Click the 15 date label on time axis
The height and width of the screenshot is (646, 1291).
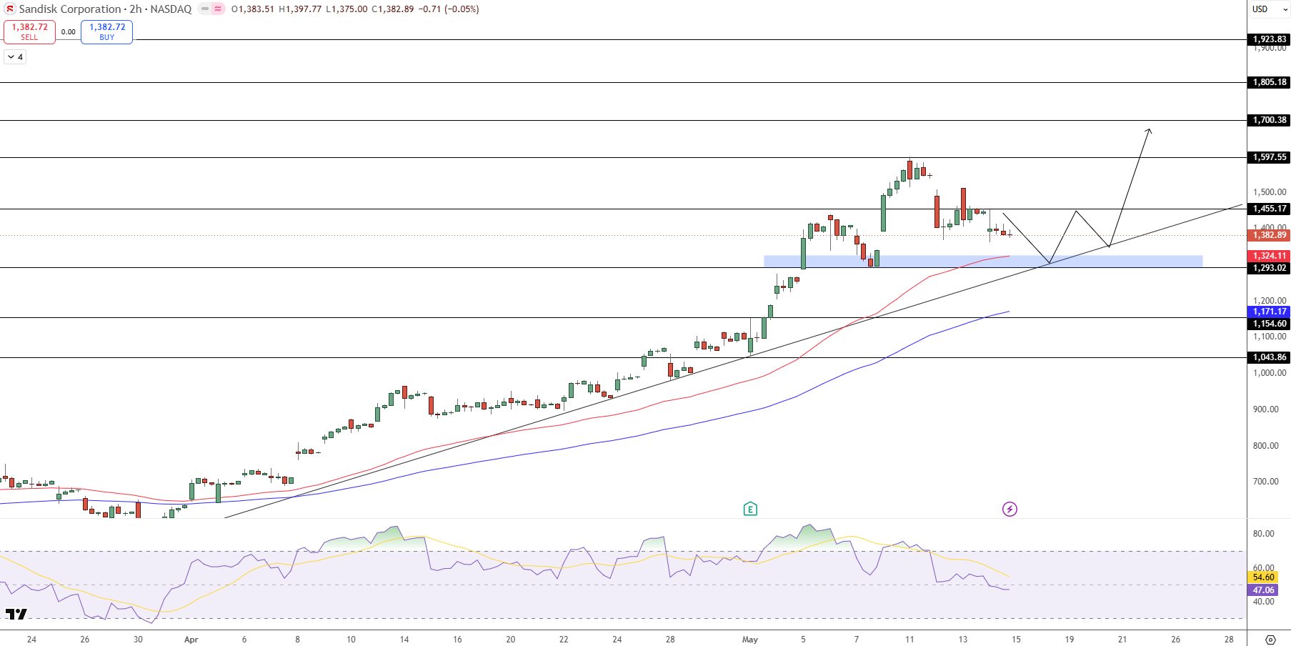click(1016, 640)
